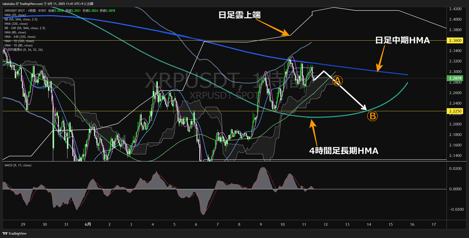469x238 pixels.
Task: Click date 9 on the time axis
Action: click(x=261, y=224)
